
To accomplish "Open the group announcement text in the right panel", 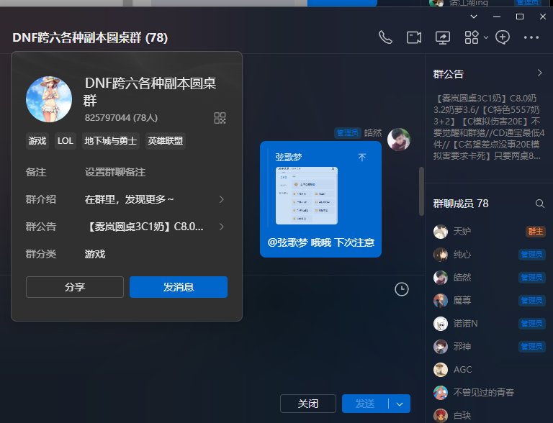I will coord(489,127).
